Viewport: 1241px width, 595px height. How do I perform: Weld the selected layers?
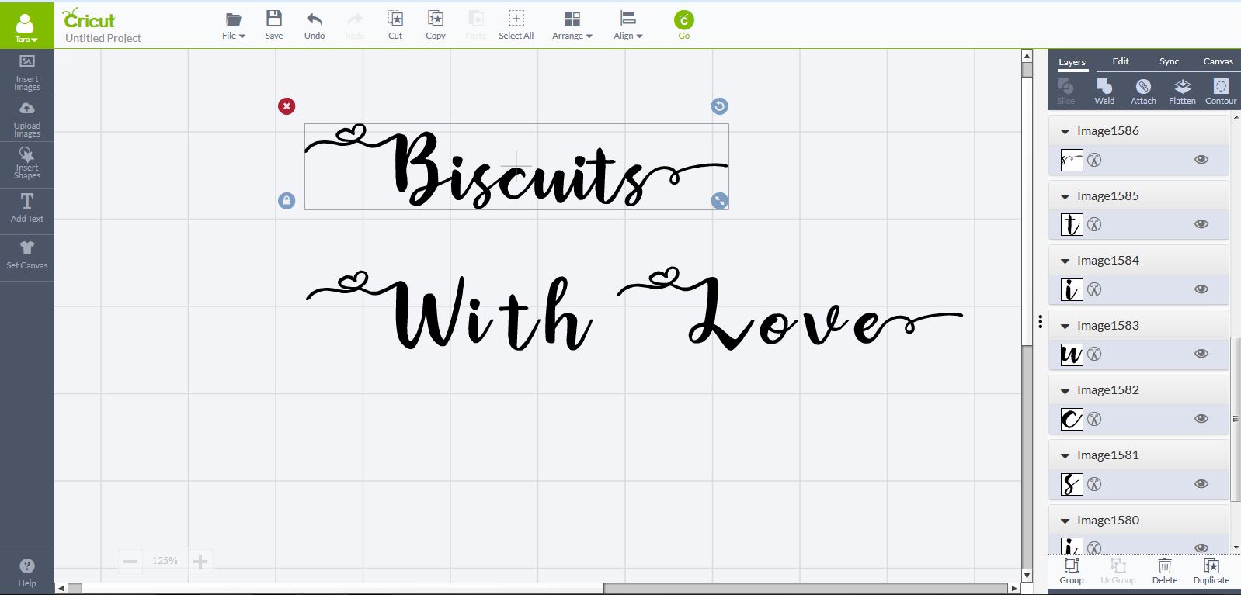(1104, 92)
